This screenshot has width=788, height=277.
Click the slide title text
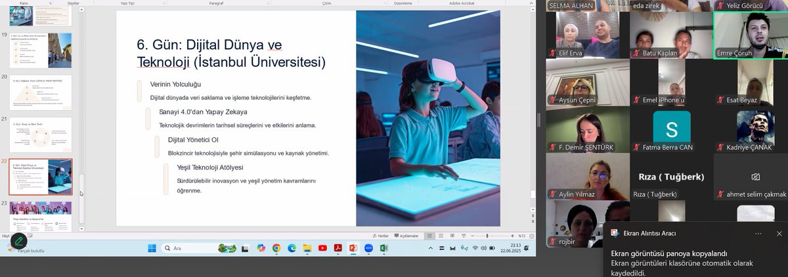(x=231, y=53)
